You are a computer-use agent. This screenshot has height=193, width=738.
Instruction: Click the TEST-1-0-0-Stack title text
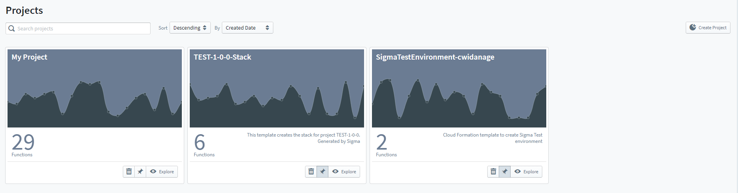click(x=222, y=57)
